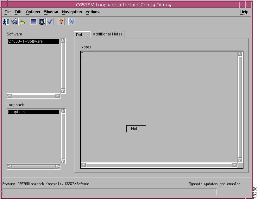Open the File menu

click(x=7, y=12)
